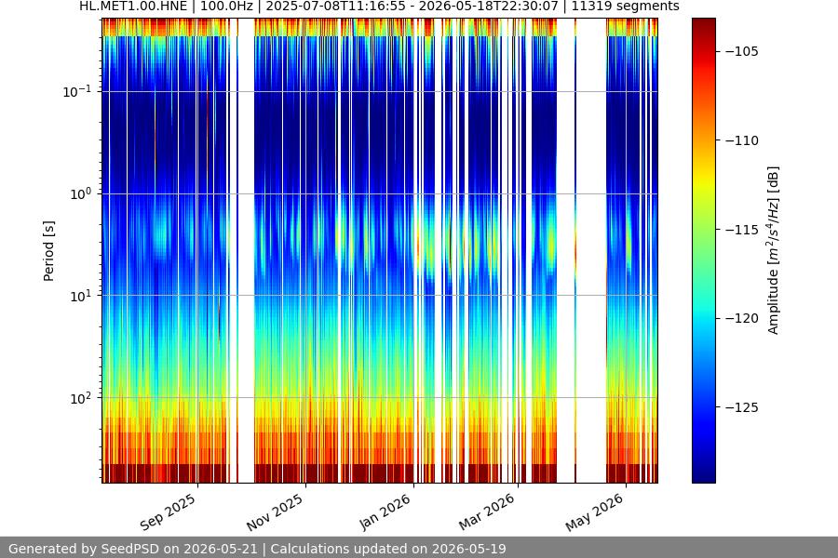Click the Amplitude [m²/s⁴/Hz] [dB] colorbar label
This screenshot has width=838, height=558.
[x=773, y=250]
